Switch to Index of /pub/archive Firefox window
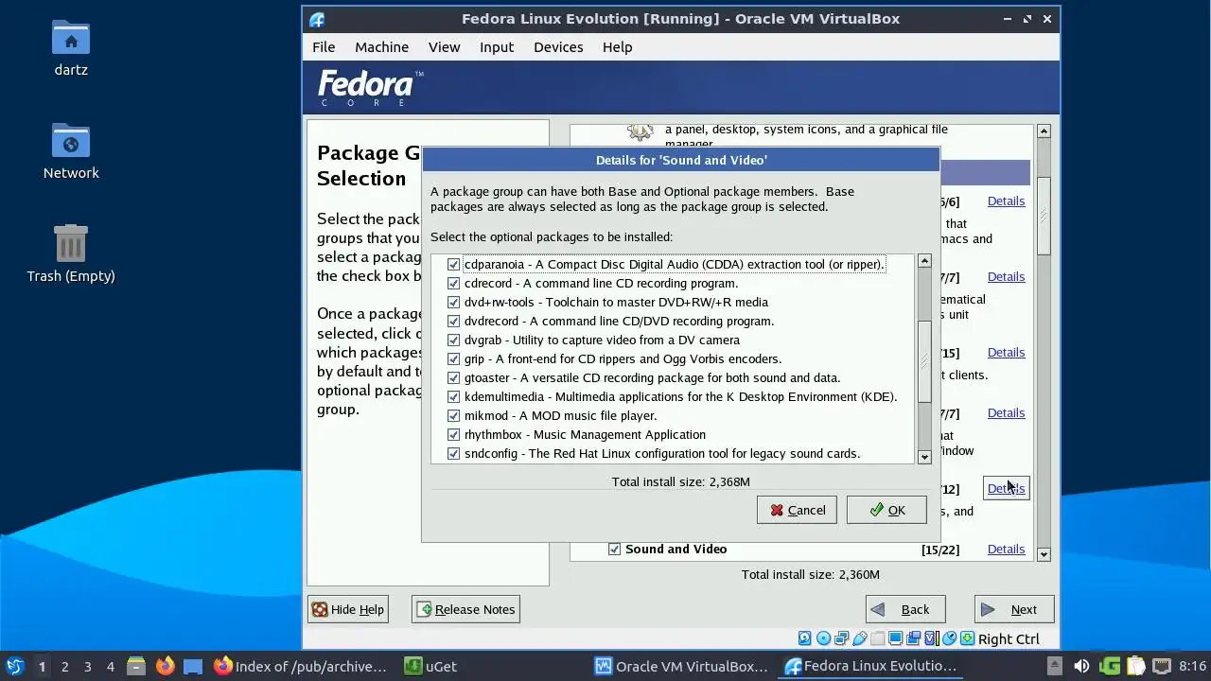Viewport: 1211px width, 681px height. tap(301, 666)
